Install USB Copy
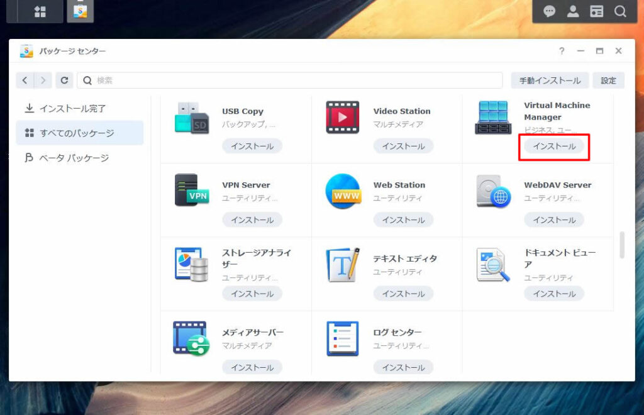 252,146
